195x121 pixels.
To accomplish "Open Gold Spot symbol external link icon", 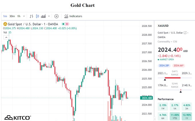I will 185,33.
